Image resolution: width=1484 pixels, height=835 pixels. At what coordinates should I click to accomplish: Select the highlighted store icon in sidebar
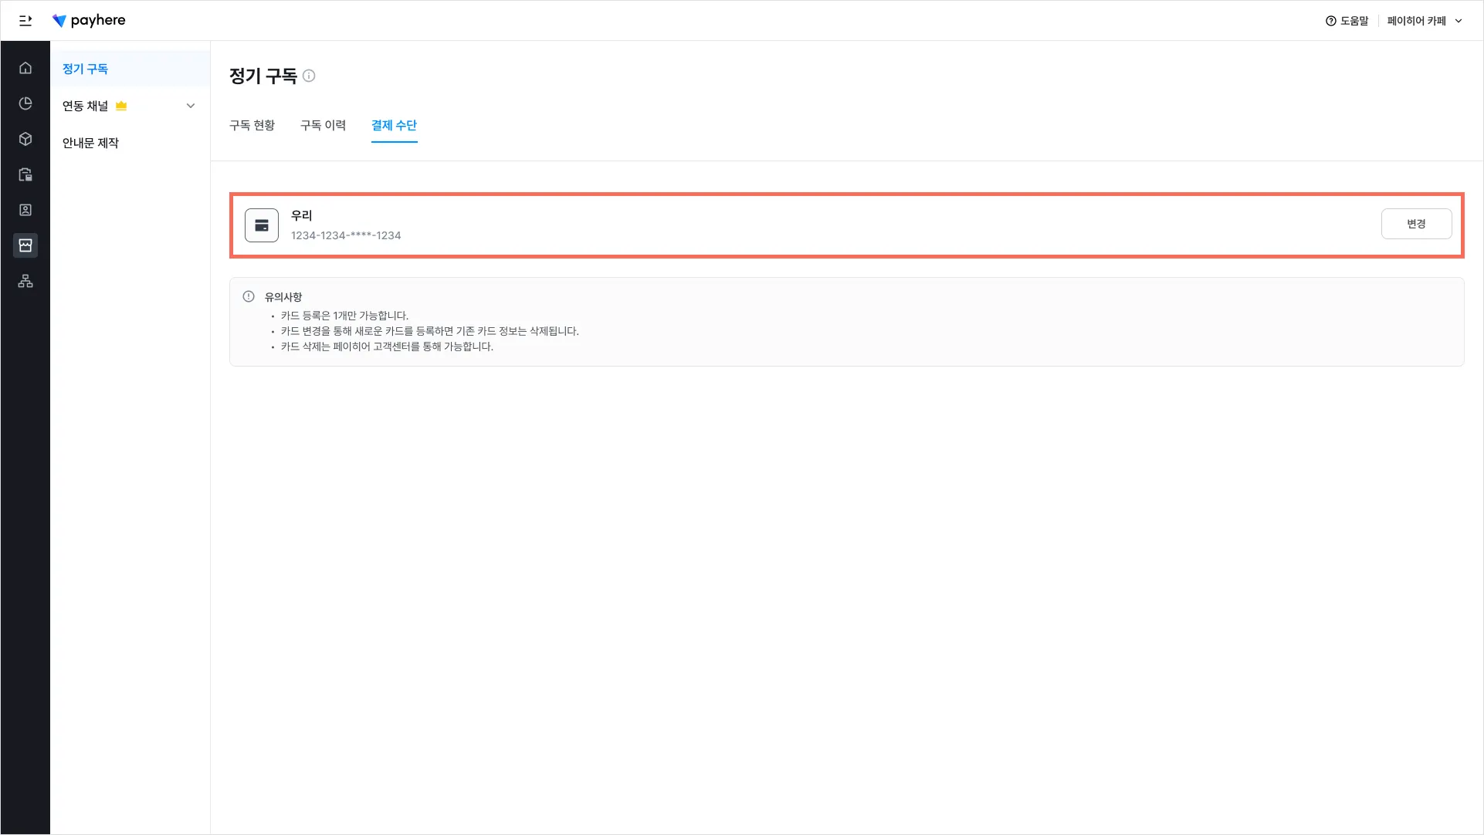(x=25, y=245)
